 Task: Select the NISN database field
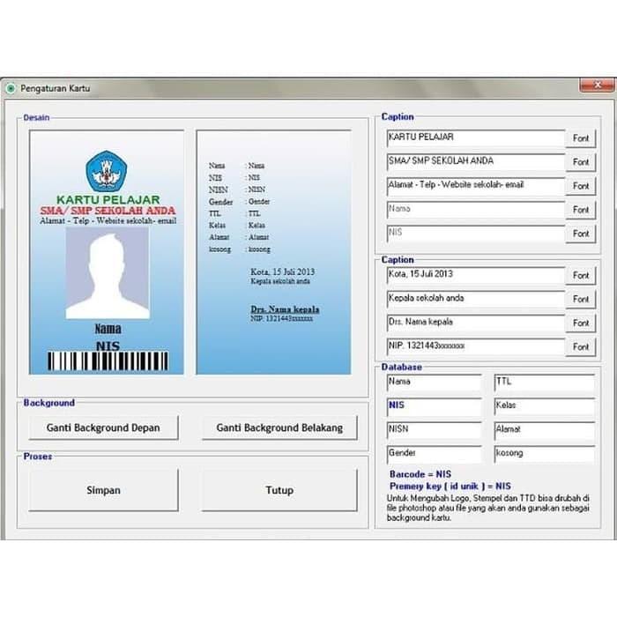pyautogui.click(x=434, y=430)
